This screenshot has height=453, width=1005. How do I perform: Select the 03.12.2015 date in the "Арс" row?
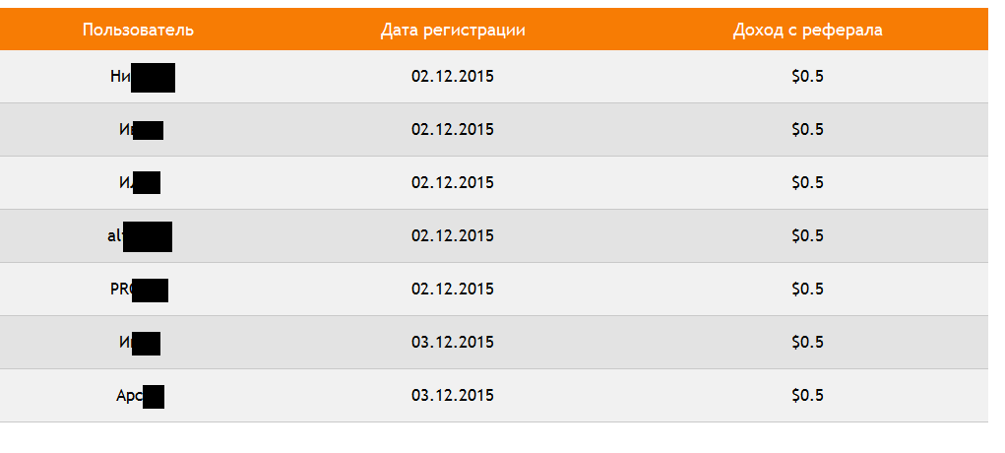(x=453, y=395)
